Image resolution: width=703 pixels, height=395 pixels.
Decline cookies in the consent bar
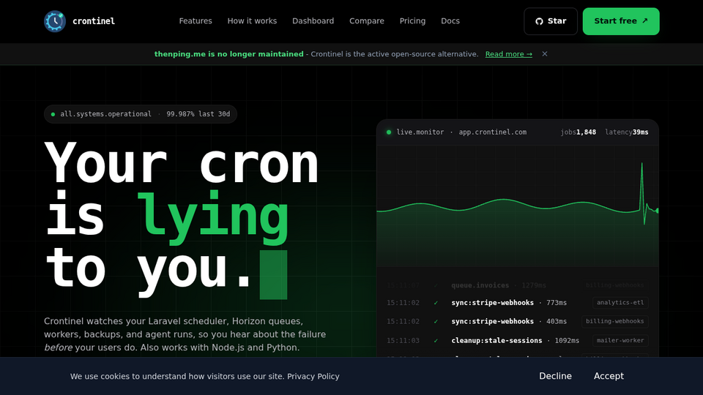pos(555,376)
